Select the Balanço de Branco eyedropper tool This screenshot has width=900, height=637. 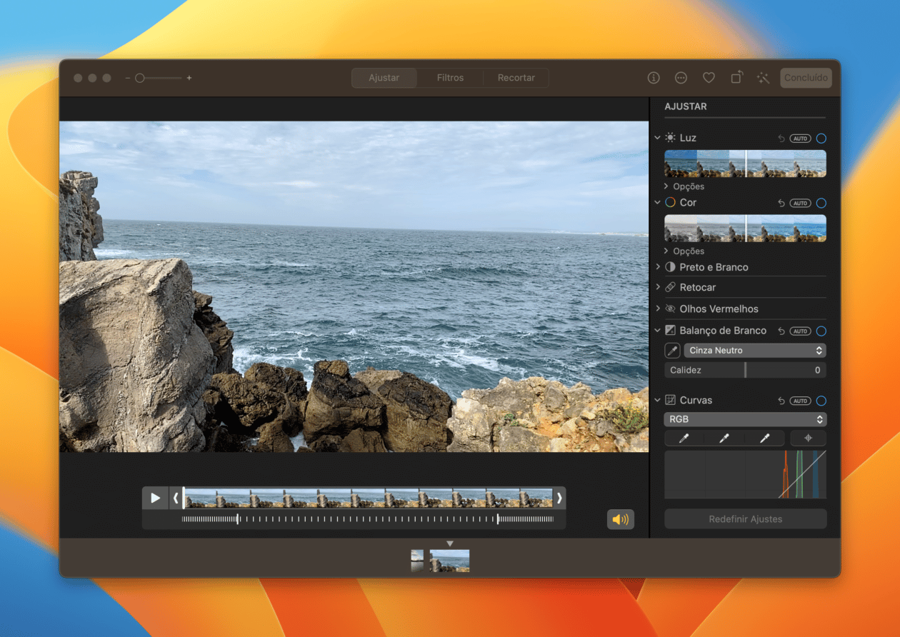click(x=671, y=350)
